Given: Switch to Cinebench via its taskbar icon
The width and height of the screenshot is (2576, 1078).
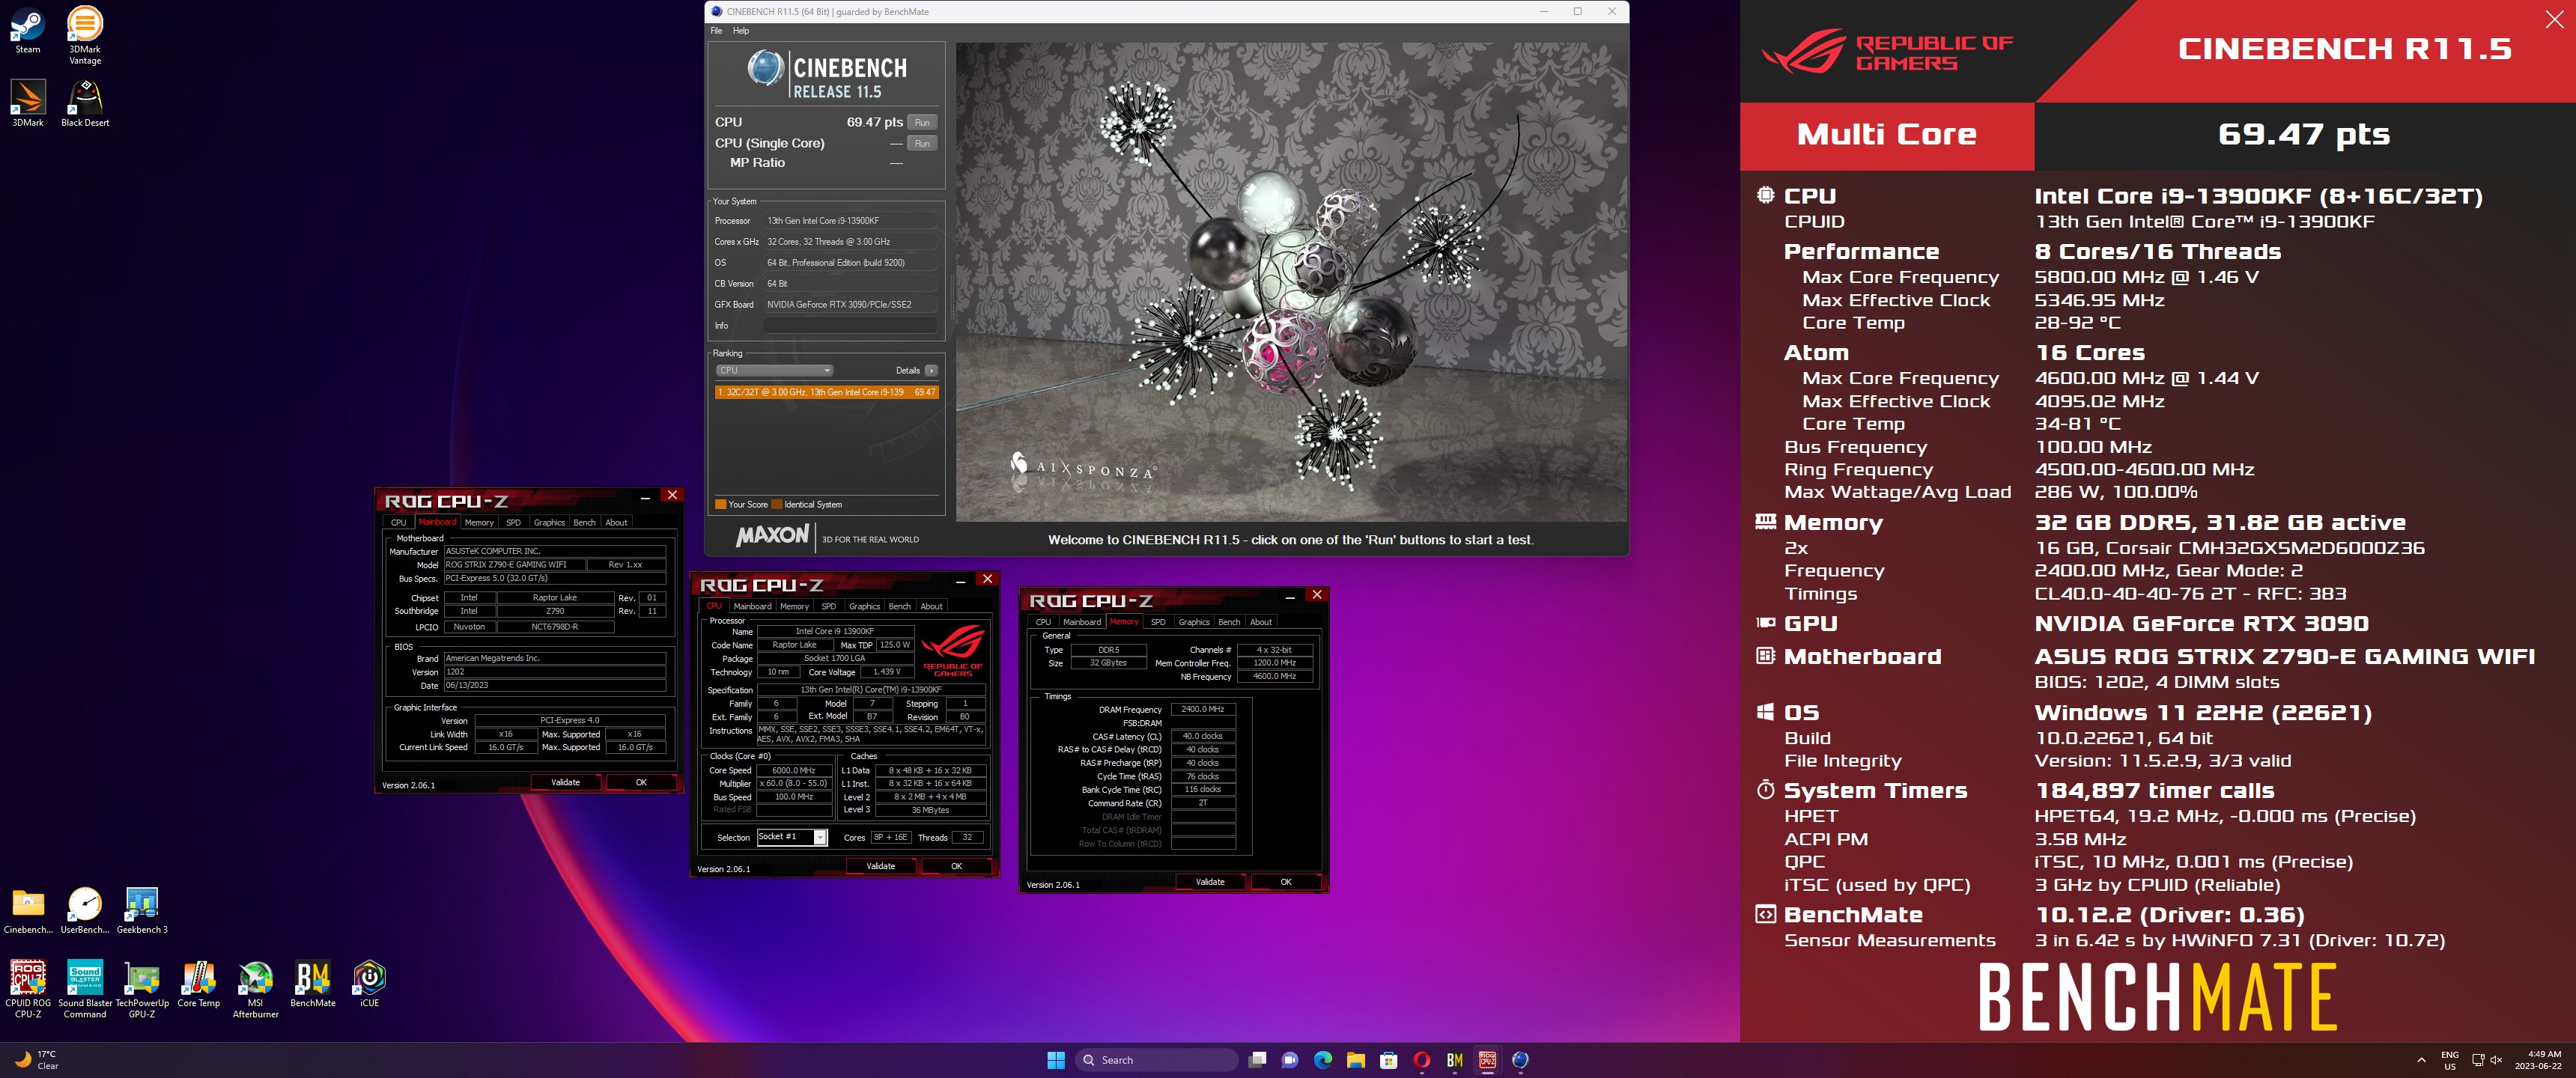Looking at the screenshot, I should coord(1521,1060).
